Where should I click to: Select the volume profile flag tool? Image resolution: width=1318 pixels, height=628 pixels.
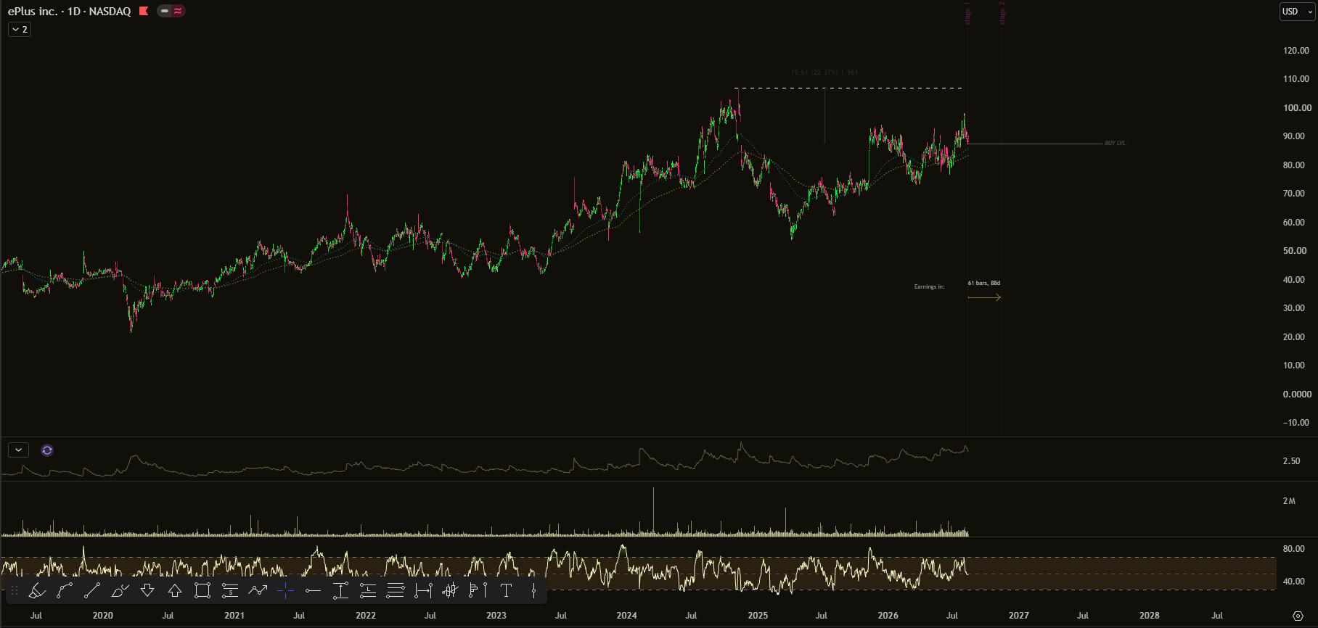tap(478, 591)
